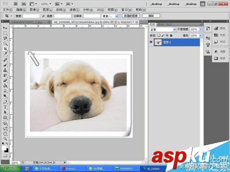The image size is (230, 172).
Task: Open the Swatches panel (色板)
Action: pyautogui.click(x=220, y=35)
